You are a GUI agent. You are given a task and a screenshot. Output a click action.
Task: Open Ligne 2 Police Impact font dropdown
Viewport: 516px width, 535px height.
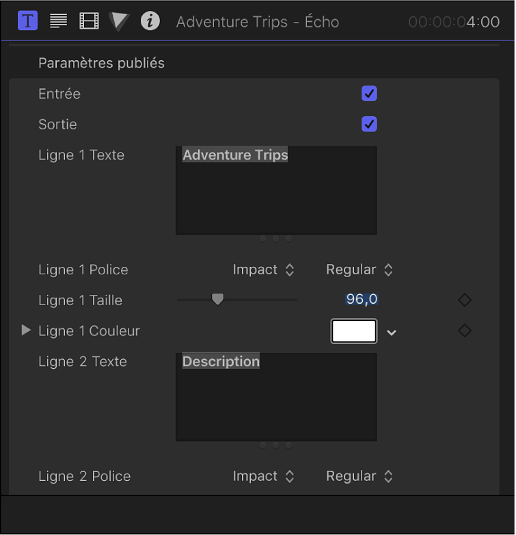click(263, 476)
